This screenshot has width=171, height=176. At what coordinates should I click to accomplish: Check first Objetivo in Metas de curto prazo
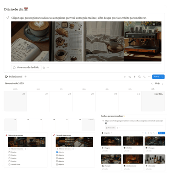[10, 152]
